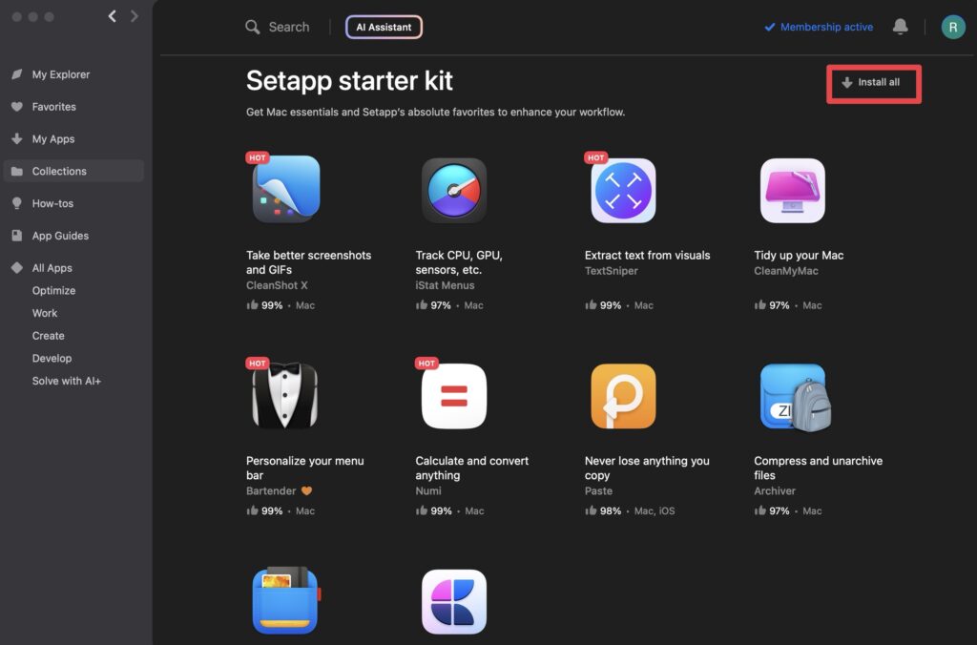This screenshot has width=977, height=645.
Task: Click the CleanMyMac app name
Action: [x=786, y=270]
